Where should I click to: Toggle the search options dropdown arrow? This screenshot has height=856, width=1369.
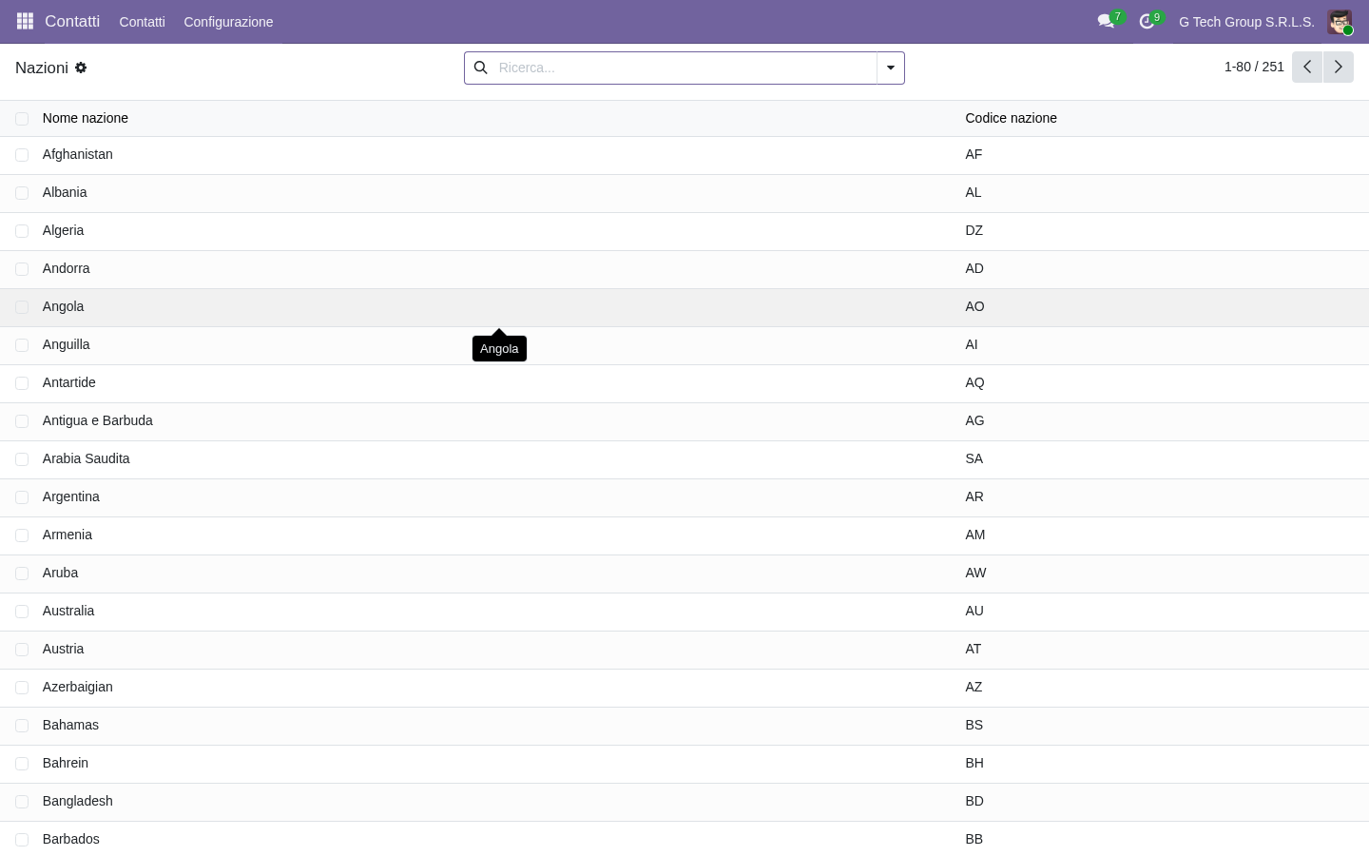click(891, 68)
